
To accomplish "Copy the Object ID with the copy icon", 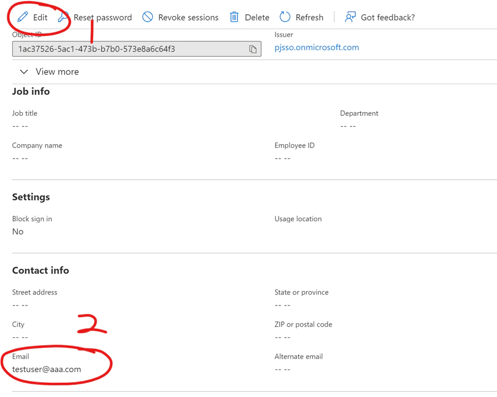I will [253, 49].
